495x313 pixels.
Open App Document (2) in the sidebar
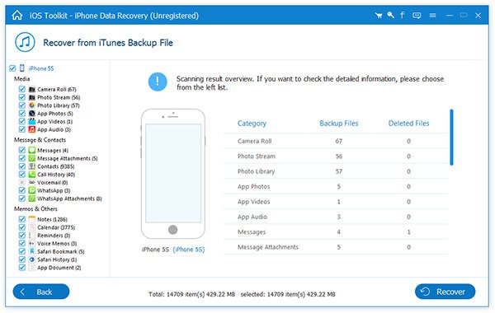(x=59, y=268)
